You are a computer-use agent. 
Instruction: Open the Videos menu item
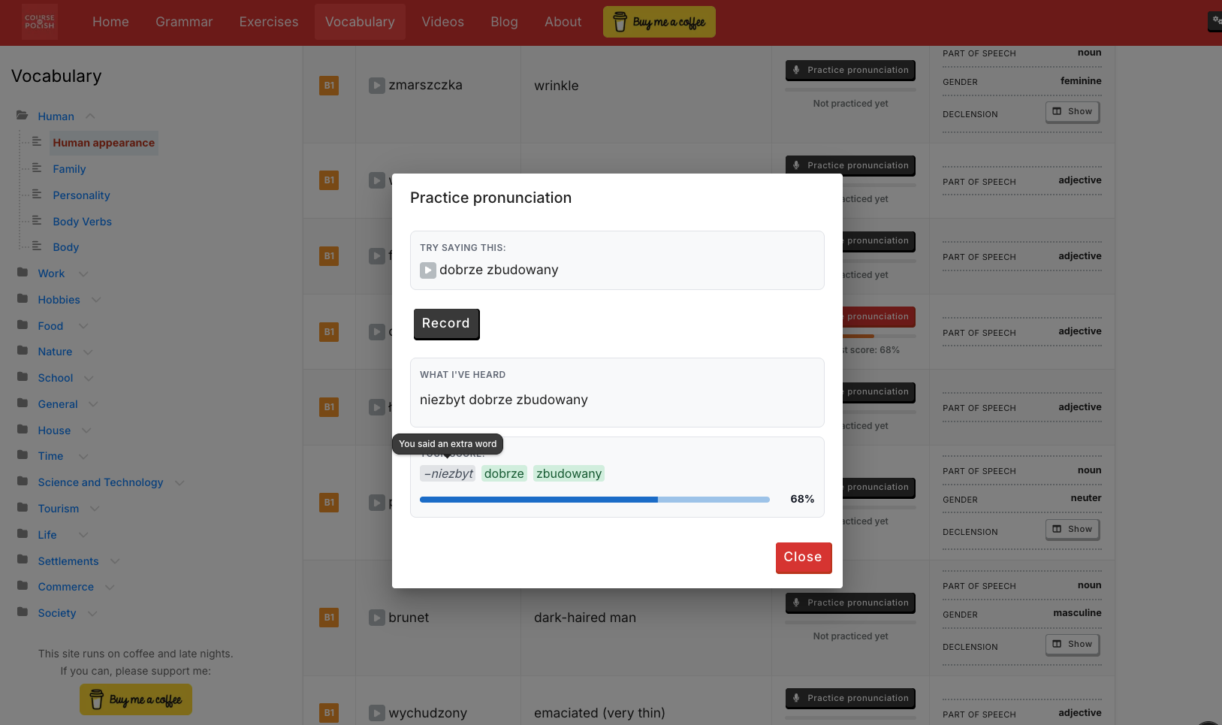click(x=442, y=22)
